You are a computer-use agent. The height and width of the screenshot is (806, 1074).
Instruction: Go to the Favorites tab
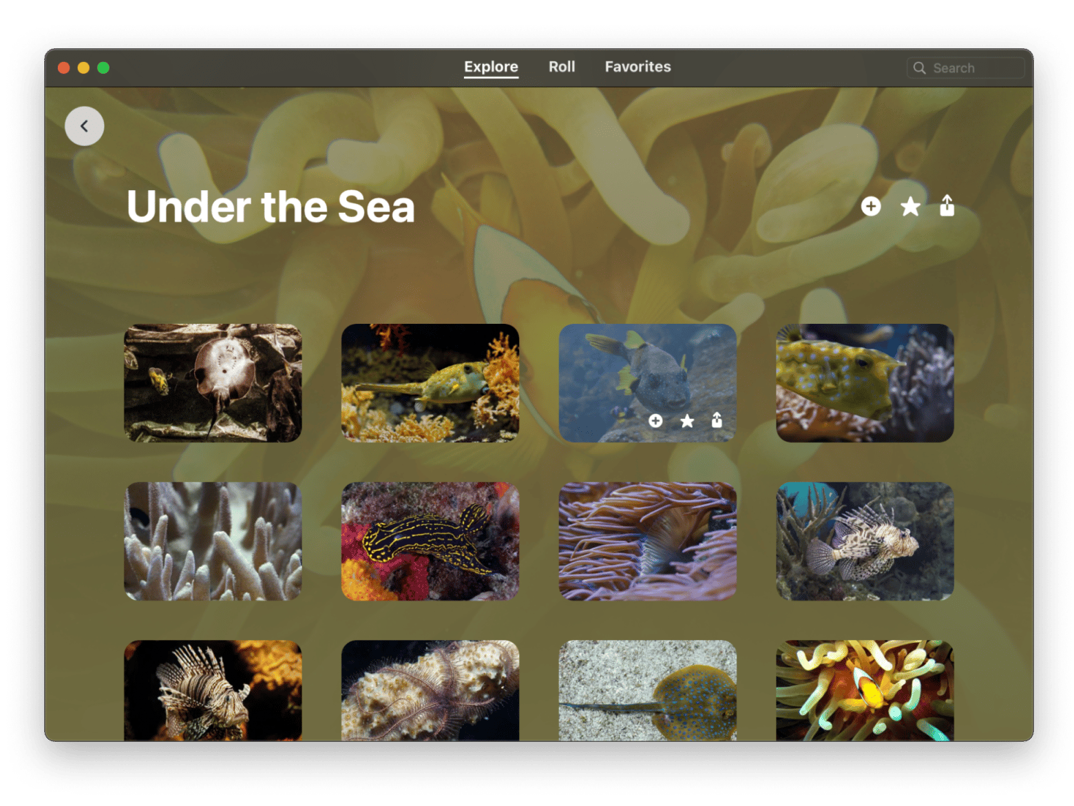coord(638,67)
